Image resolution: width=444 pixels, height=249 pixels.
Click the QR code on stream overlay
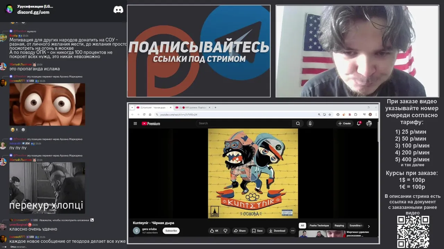point(413,232)
